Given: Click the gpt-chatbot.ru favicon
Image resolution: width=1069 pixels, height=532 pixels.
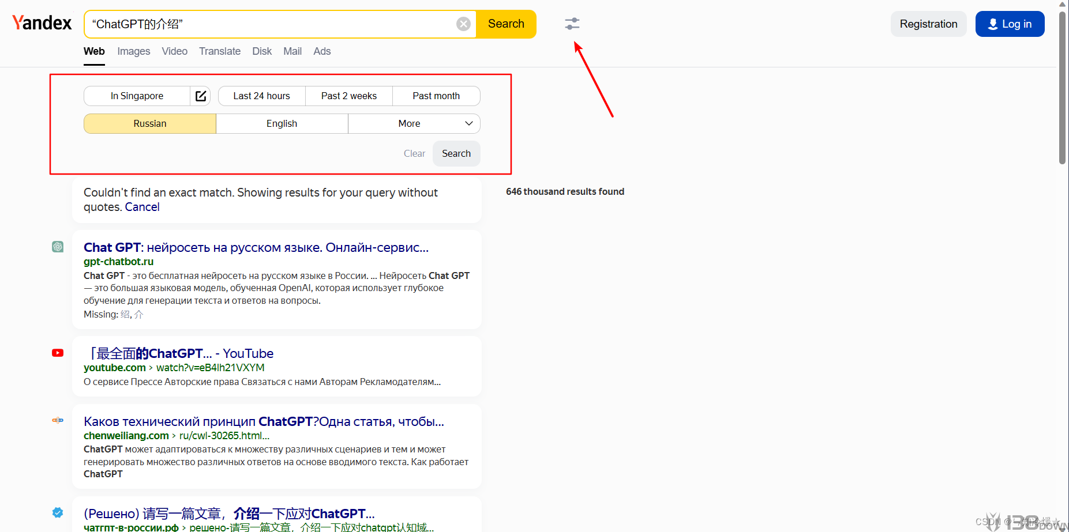Looking at the screenshot, I should tap(58, 247).
